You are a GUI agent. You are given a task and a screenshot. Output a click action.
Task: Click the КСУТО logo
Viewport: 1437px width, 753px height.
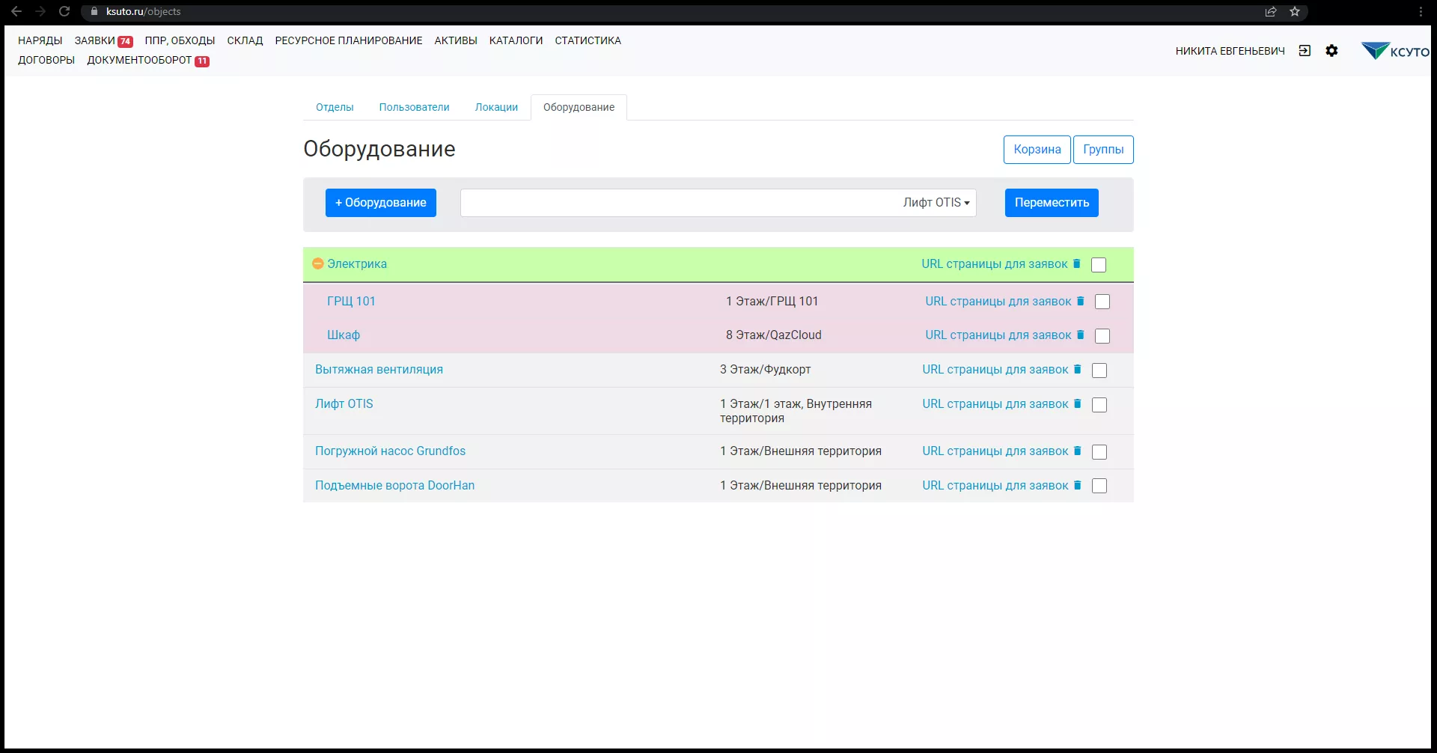[1394, 51]
